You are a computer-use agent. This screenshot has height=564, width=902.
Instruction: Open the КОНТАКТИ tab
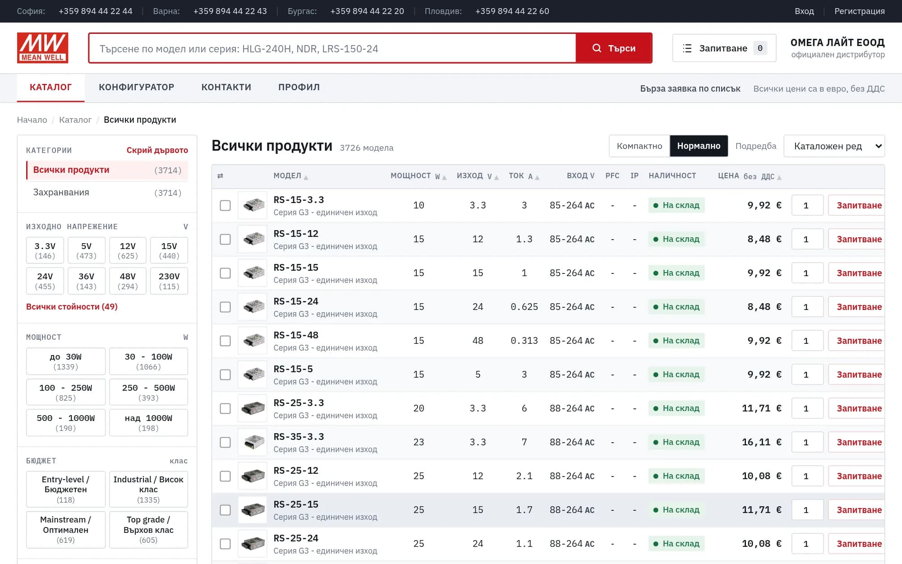click(226, 87)
